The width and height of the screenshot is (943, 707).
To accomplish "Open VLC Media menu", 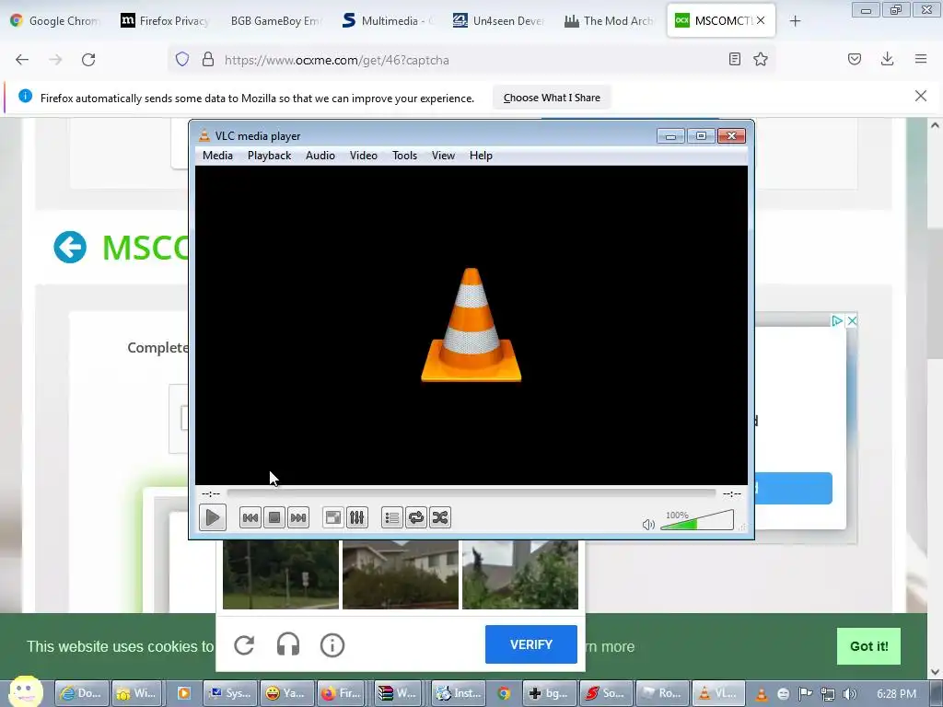I will coord(217,156).
